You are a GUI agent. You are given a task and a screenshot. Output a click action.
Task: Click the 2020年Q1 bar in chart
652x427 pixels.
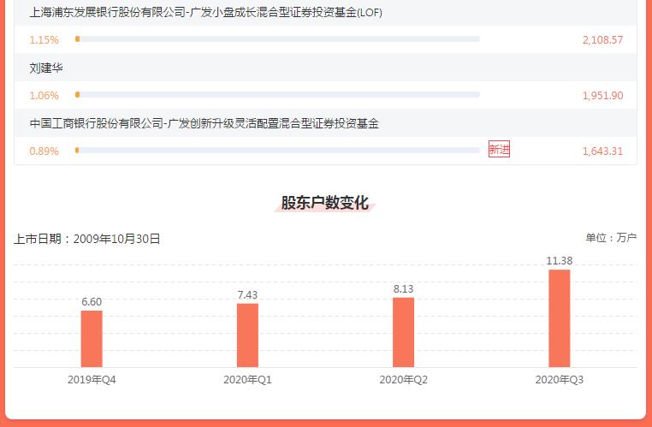pos(247,335)
